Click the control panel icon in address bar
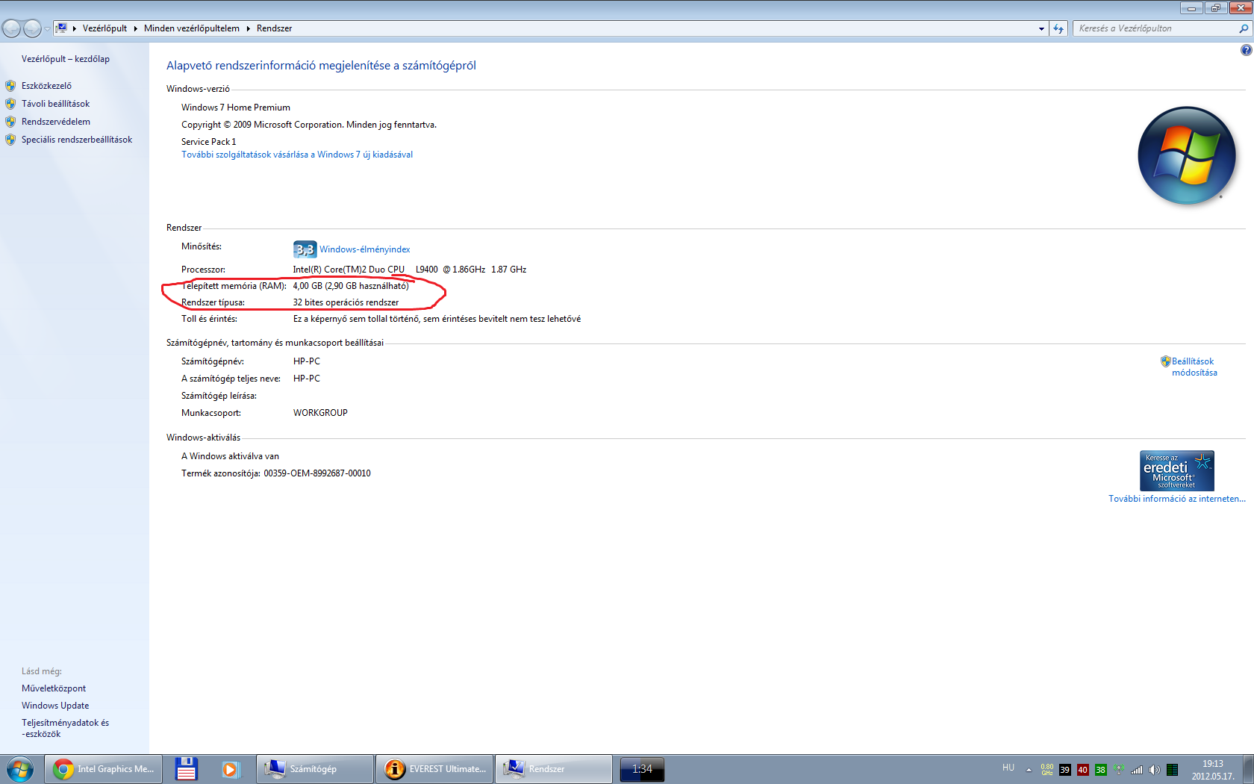This screenshot has height=784, width=1254. (62, 28)
